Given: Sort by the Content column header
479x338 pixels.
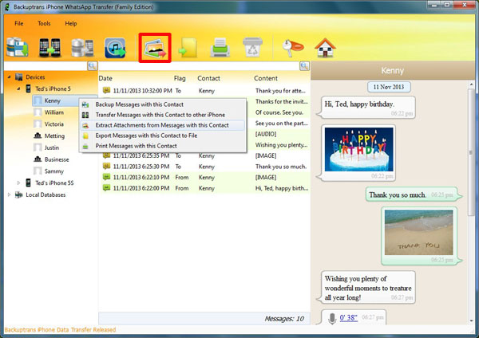Looking at the screenshot, I should [x=266, y=78].
